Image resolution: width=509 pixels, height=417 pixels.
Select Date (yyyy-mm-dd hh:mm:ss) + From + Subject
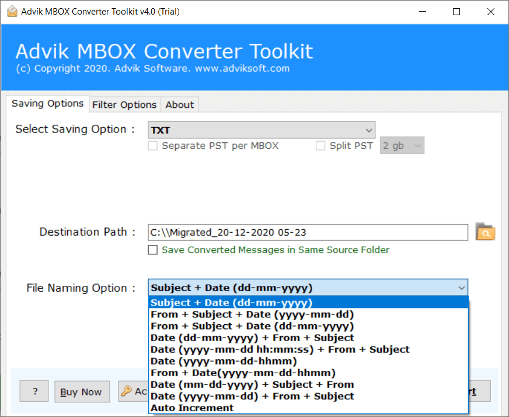[x=308, y=349]
